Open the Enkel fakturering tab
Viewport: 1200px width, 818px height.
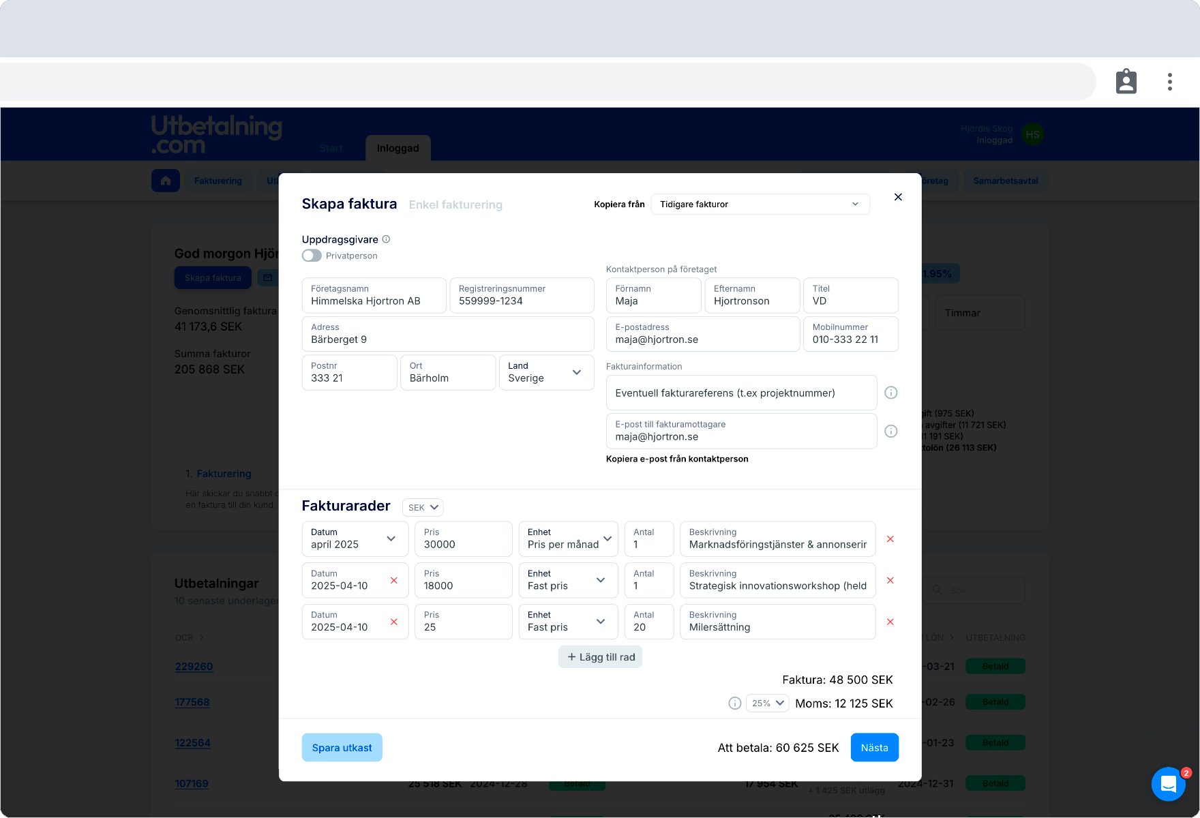[455, 204]
